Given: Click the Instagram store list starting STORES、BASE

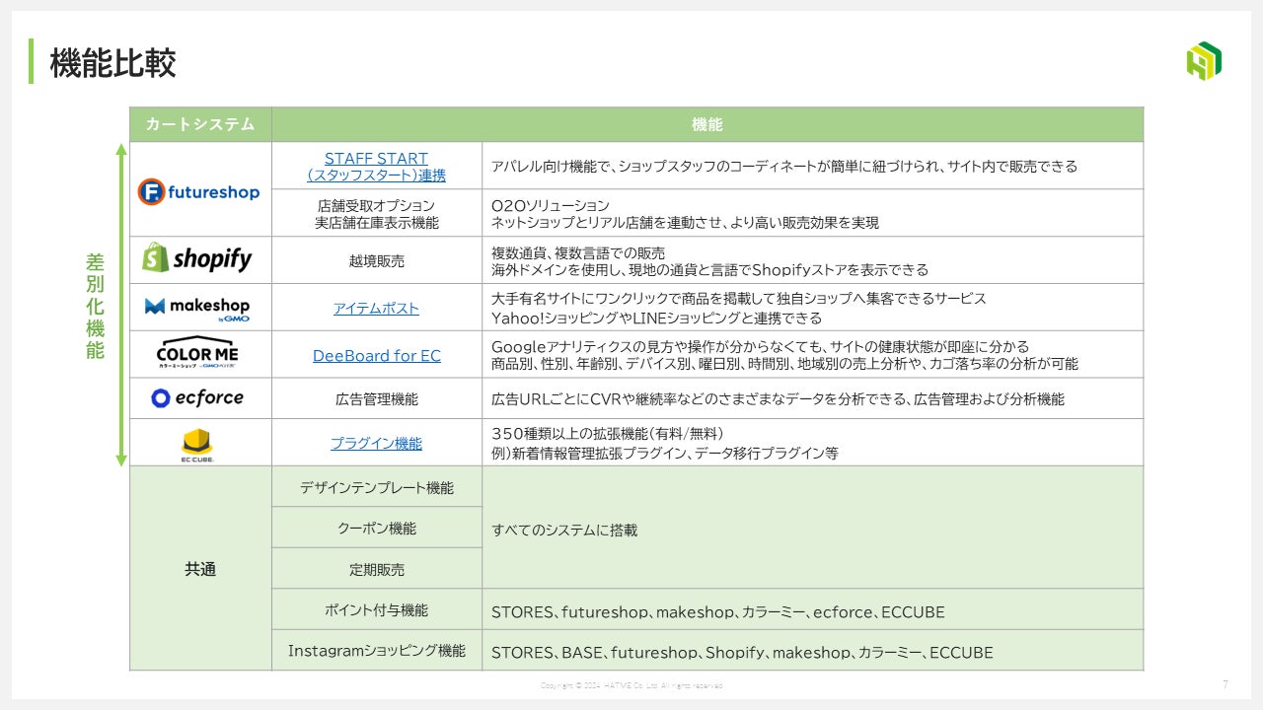Looking at the screenshot, I should click(742, 653).
